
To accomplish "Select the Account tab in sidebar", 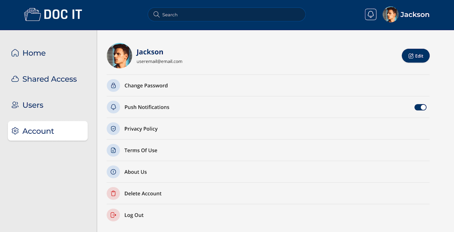I will pos(48,131).
